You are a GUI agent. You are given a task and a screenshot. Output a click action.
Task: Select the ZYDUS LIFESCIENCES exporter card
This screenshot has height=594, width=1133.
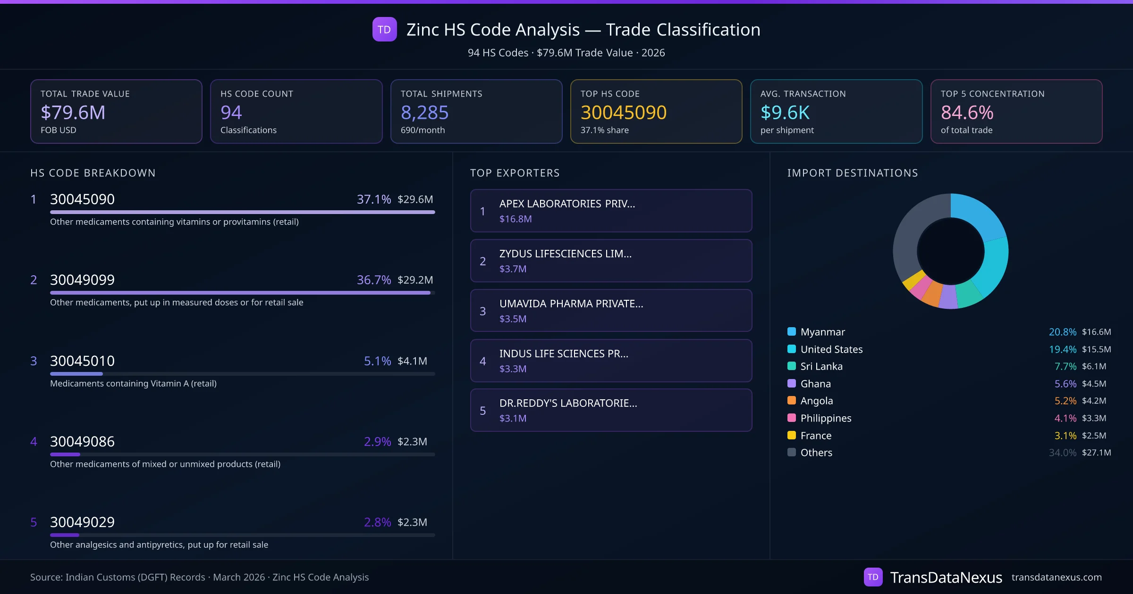click(x=611, y=261)
